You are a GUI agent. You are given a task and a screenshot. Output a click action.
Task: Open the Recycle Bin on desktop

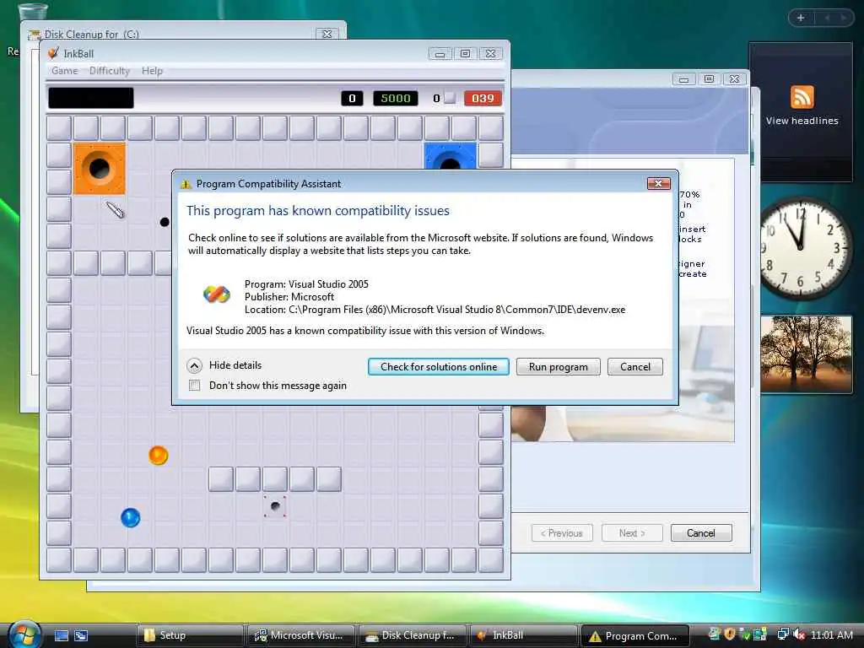point(33,9)
